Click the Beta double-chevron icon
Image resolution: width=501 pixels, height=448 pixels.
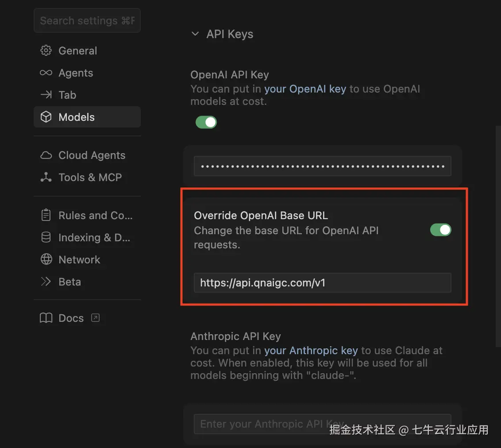coord(46,282)
